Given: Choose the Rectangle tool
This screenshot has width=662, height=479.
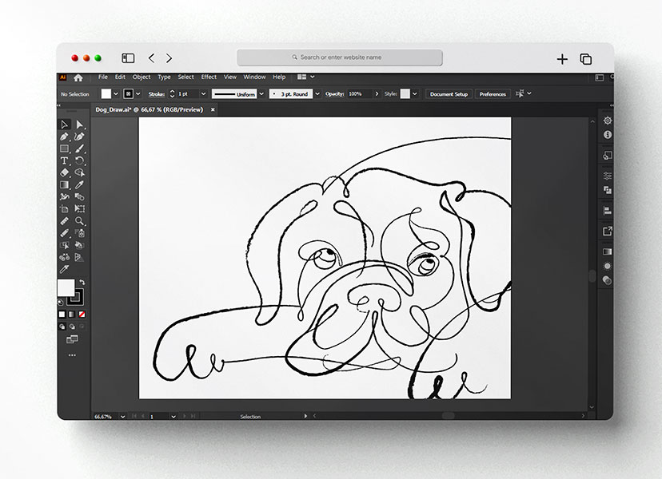Looking at the screenshot, I should [65, 148].
